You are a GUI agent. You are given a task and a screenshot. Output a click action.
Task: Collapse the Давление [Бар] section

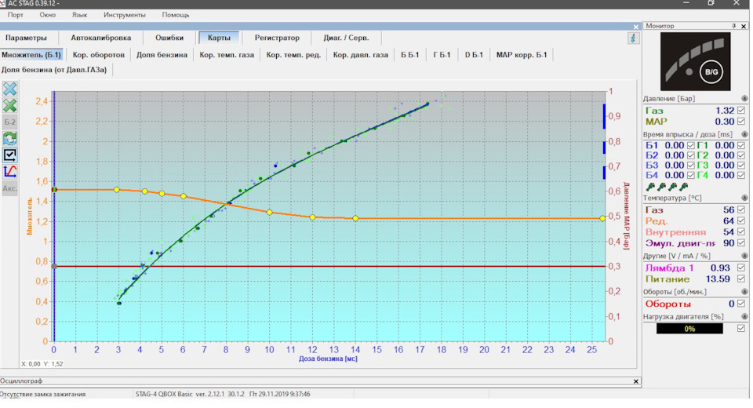(744, 99)
